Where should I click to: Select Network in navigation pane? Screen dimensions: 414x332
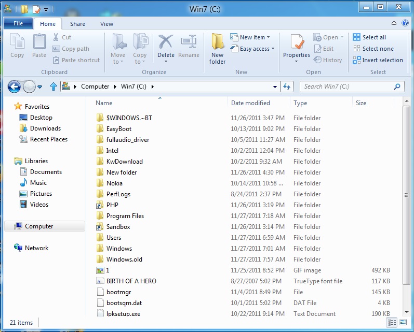(31, 248)
